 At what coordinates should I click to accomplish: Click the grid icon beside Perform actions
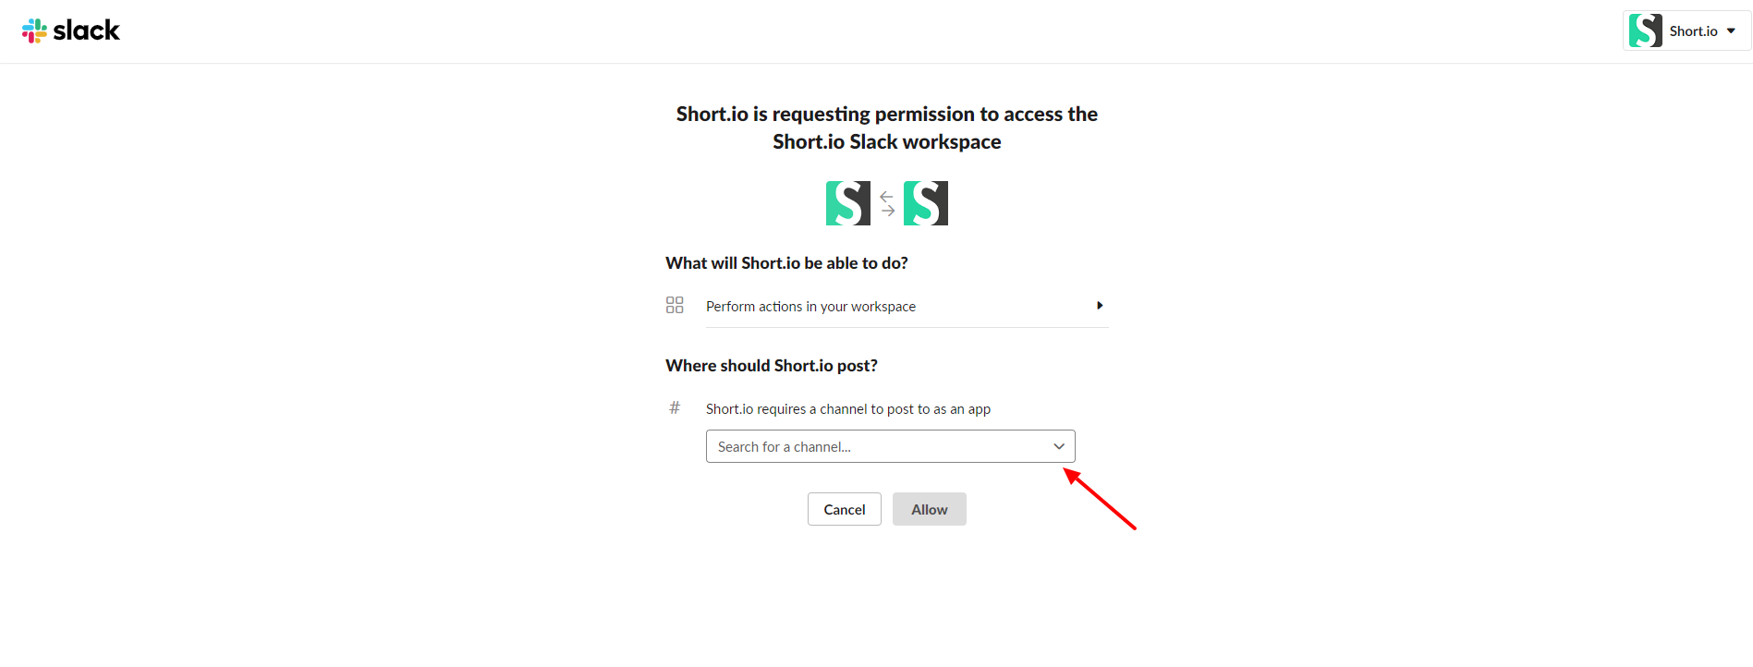[675, 305]
